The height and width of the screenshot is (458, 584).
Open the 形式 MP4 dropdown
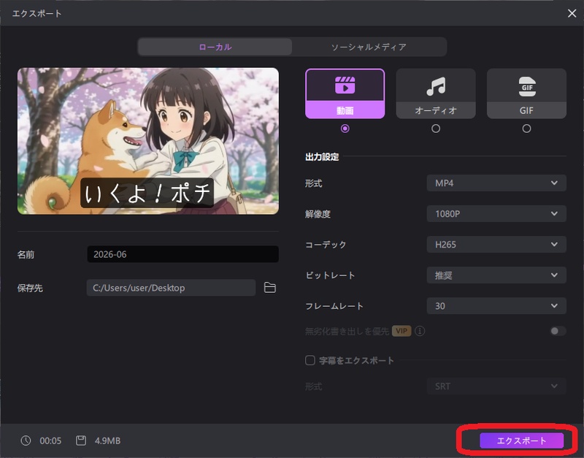click(496, 183)
